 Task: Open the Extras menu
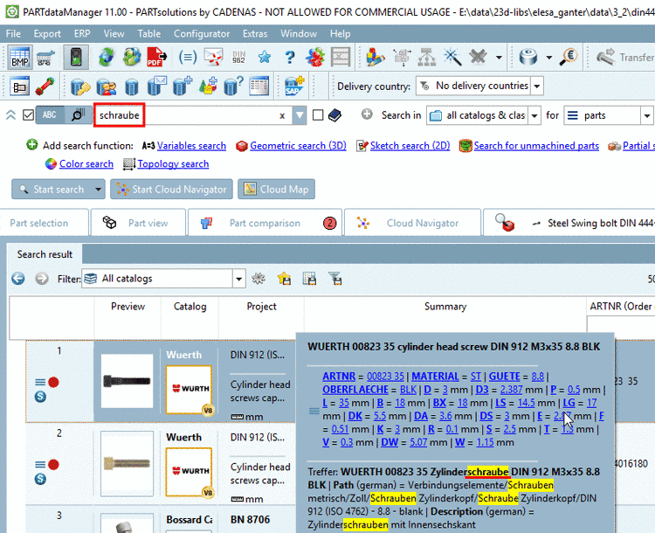click(x=255, y=33)
